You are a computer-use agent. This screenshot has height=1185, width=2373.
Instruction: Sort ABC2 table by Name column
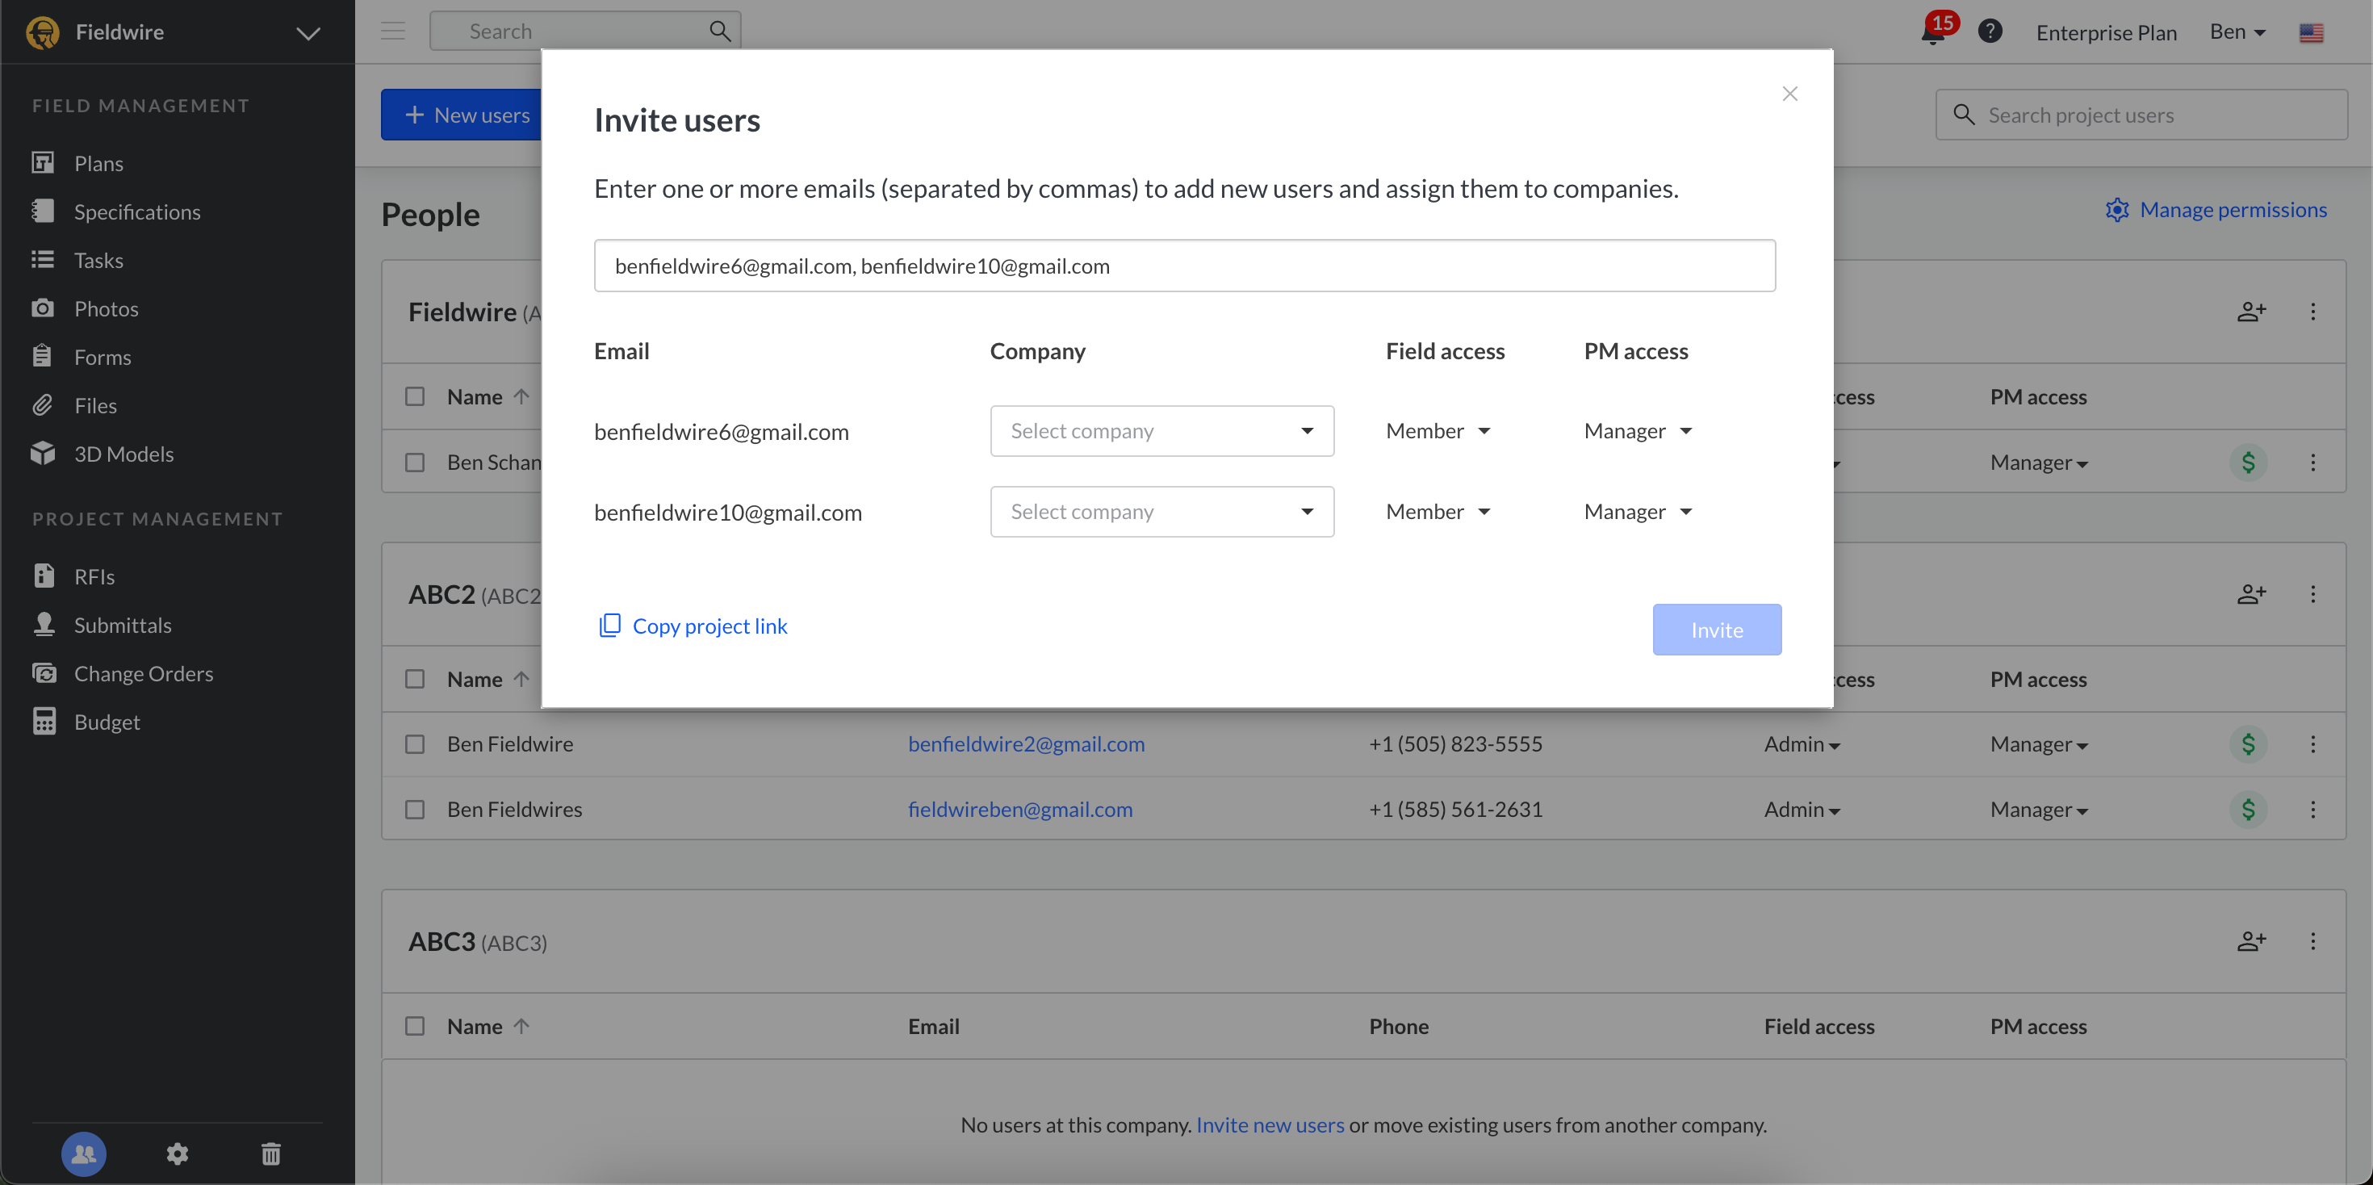(488, 679)
